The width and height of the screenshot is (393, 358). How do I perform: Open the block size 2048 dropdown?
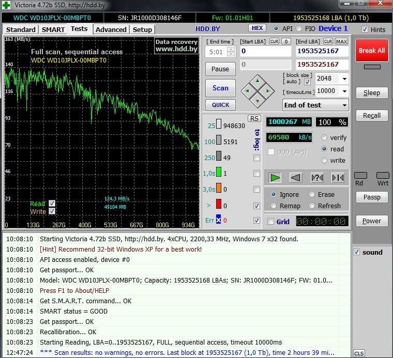click(x=344, y=79)
